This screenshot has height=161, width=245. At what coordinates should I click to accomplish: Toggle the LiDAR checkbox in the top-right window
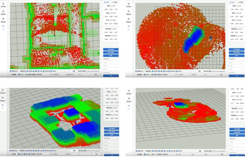click(144, 75)
